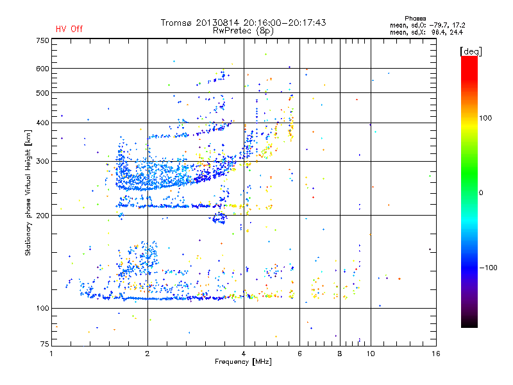Click the red 'HV Off' status label
The width and height of the screenshot is (513, 385).
point(69,29)
